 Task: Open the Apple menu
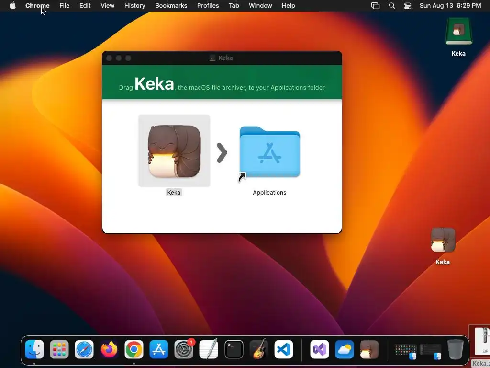tap(12, 5)
